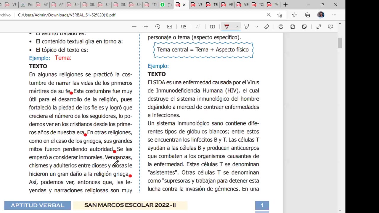
Task: Minimize the browser window
Action: 309,5
